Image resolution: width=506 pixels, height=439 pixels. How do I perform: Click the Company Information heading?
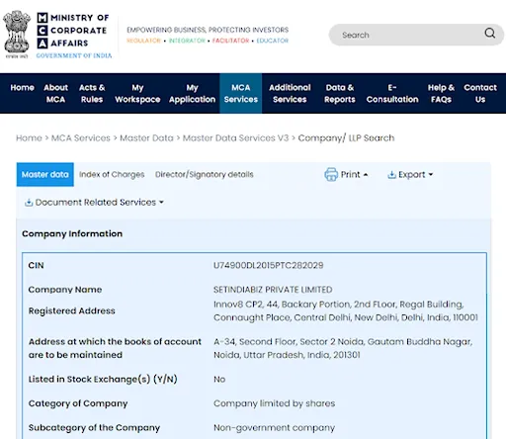point(72,233)
